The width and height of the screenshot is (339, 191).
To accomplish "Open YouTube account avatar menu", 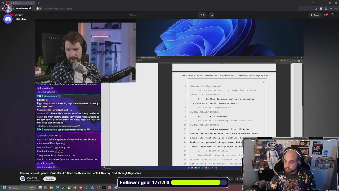I will (x=333, y=15).
